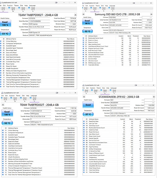Select the Wear Leveling Count attribute row
Image resolution: width=157 pixels, height=178 pixels.
pos(117,44)
